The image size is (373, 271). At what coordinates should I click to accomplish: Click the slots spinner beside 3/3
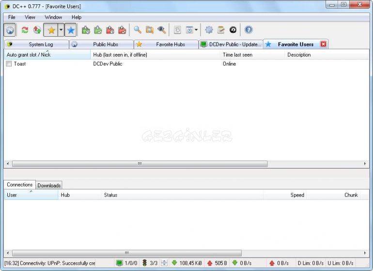point(164,263)
